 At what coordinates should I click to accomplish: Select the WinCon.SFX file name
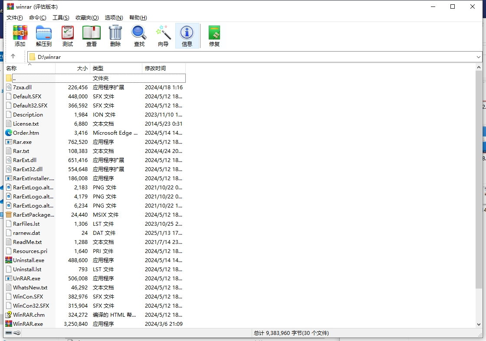click(x=28, y=297)
